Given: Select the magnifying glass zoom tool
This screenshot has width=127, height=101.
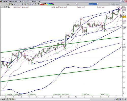Looking at the screenshot, I should pyautogui.click(x=12, y=4).
